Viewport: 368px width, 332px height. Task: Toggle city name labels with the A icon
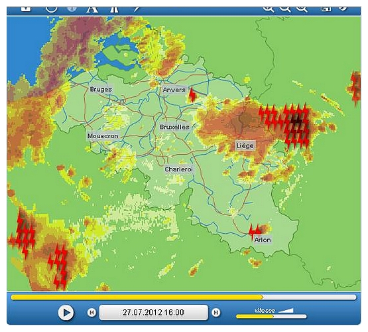point(92,9)
